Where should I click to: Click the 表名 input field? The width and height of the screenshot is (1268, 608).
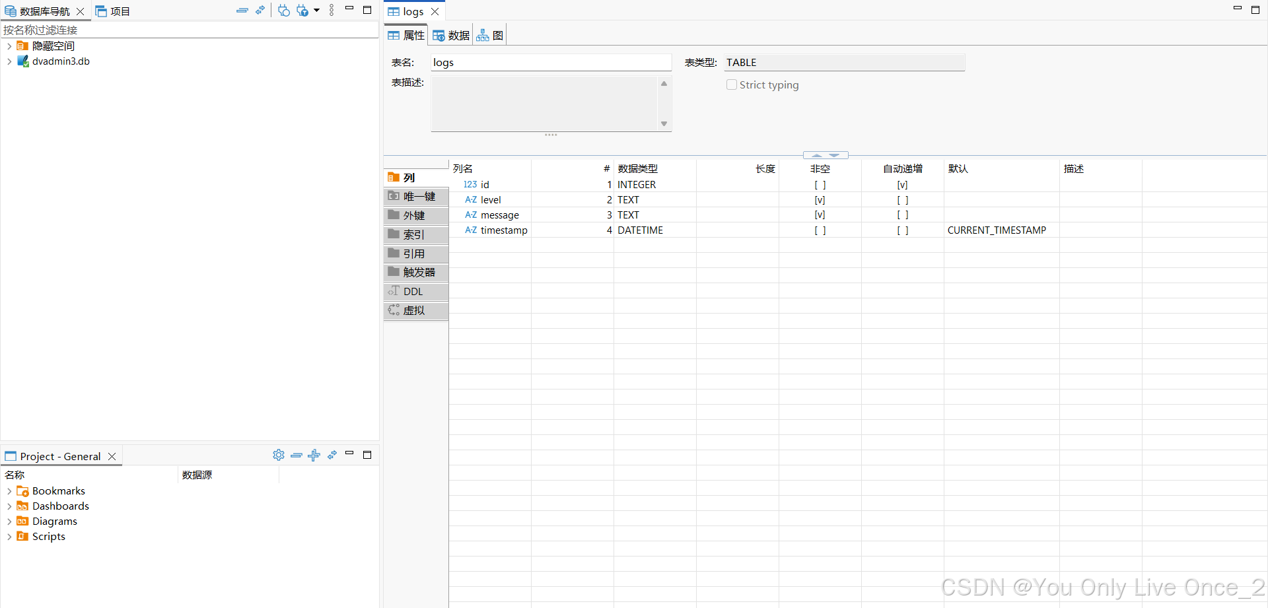coord(551,63)
